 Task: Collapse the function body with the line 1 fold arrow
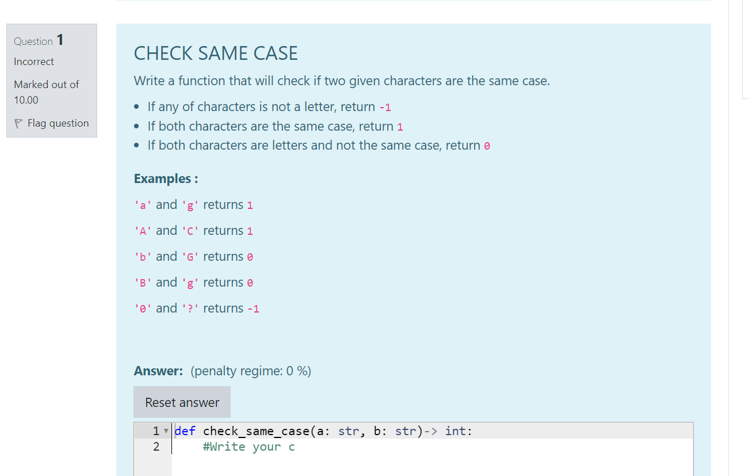tap(166, 431)
